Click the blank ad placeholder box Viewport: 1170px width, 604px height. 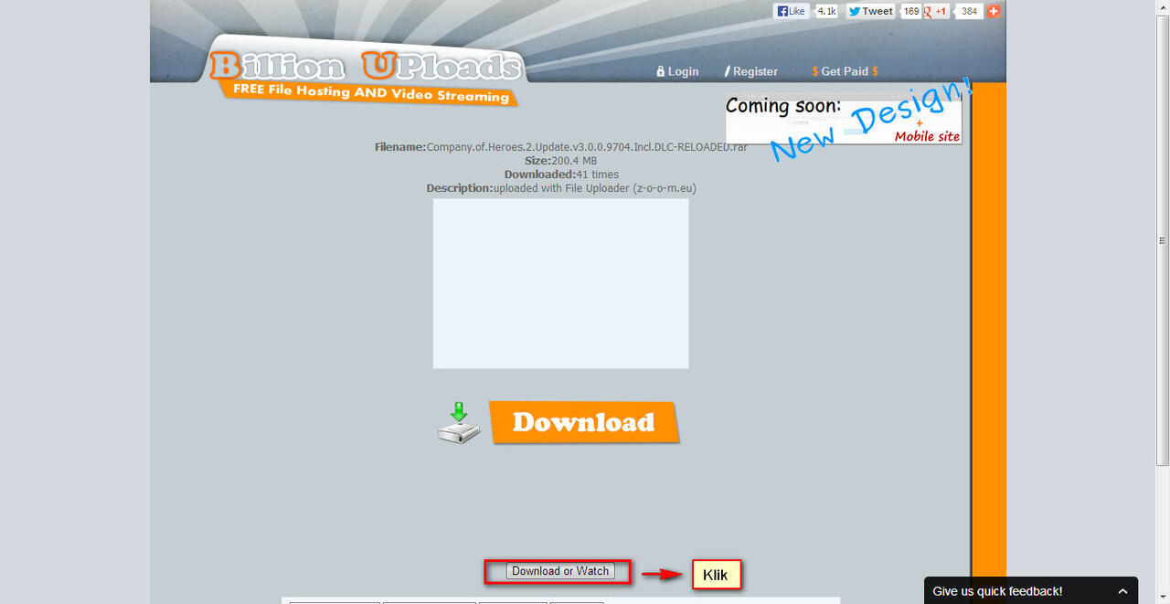pyautogui.click(x=560, y=283)
